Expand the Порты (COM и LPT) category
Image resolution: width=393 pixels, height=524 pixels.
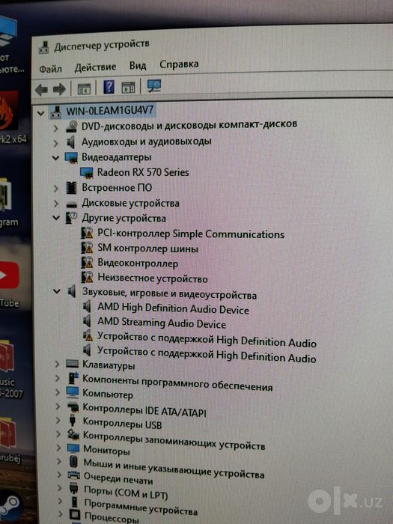click(x=59, y=488)
